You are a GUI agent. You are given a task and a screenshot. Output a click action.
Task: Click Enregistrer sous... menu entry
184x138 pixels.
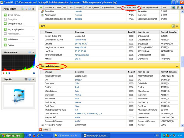(x=16, y=24)
